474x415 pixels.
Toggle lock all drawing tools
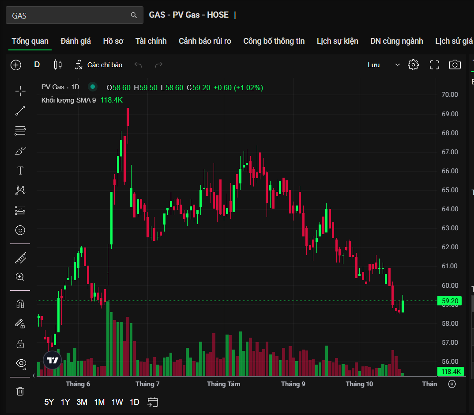20,343
